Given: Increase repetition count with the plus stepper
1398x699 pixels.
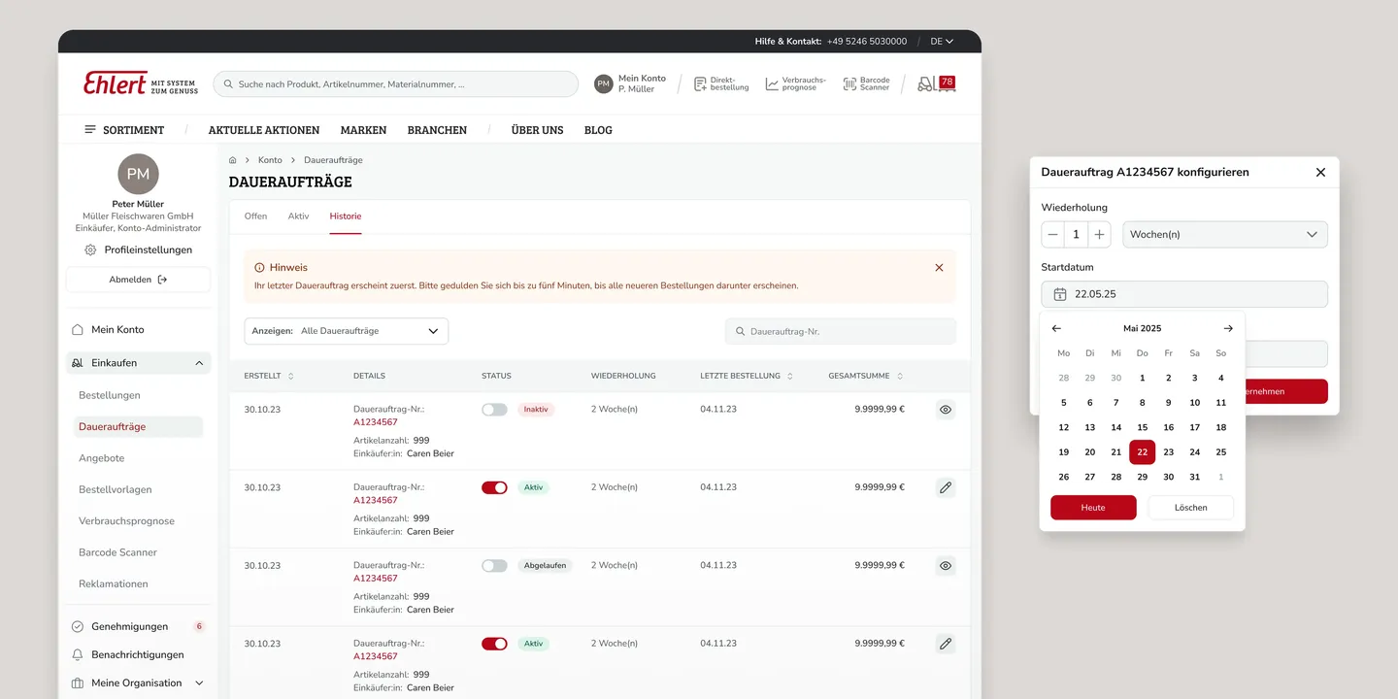Looking at the screenshot, I should [1099, 234].
